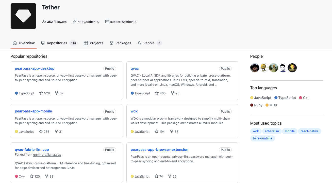
Task: Click the "Top languages" heading
Action: [263, 88]
